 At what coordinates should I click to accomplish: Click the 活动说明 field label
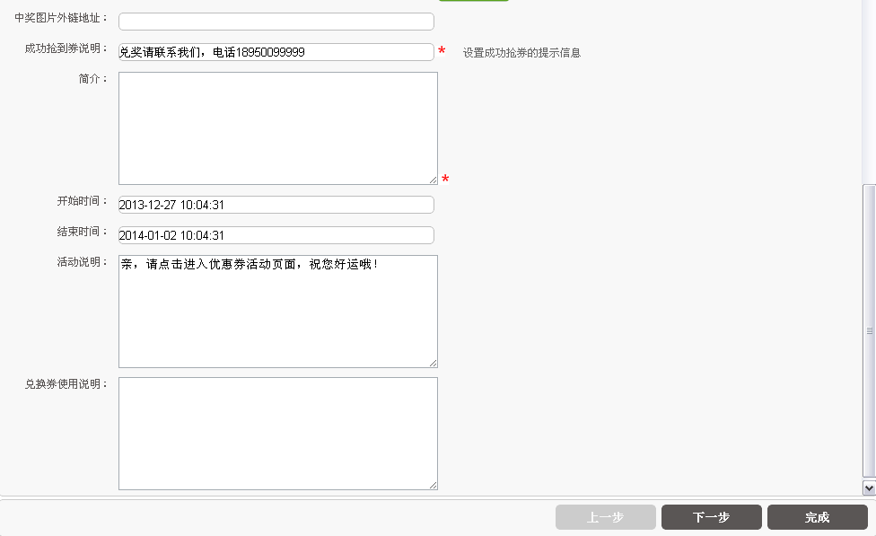point(81,262)
